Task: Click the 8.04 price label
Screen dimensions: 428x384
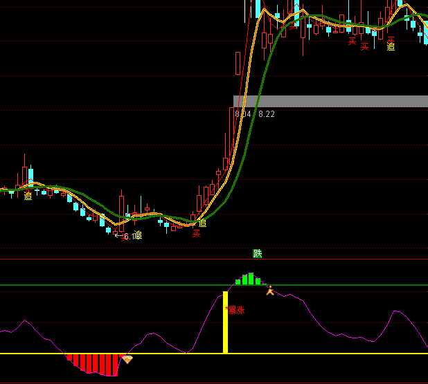Action: point(242,114)
